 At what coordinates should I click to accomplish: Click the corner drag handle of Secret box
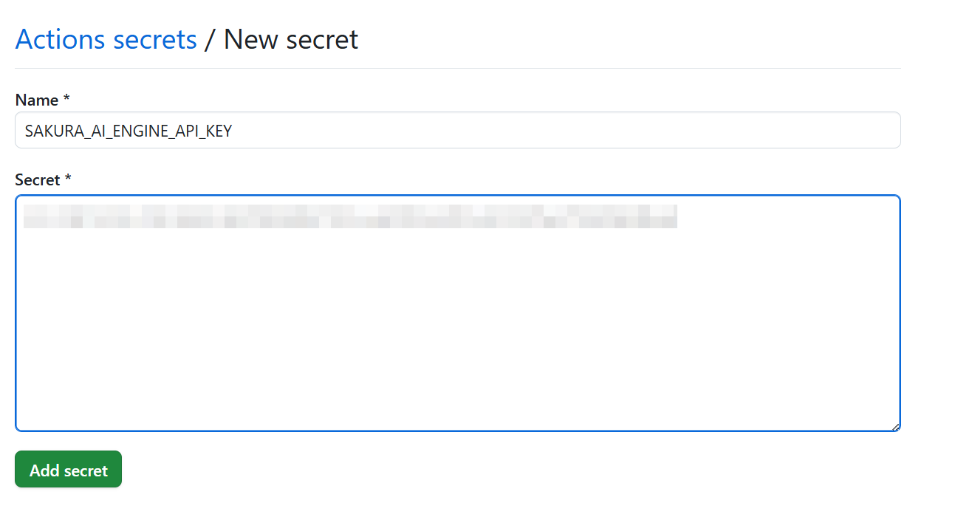pyautogui.click(x=894, y=425)
